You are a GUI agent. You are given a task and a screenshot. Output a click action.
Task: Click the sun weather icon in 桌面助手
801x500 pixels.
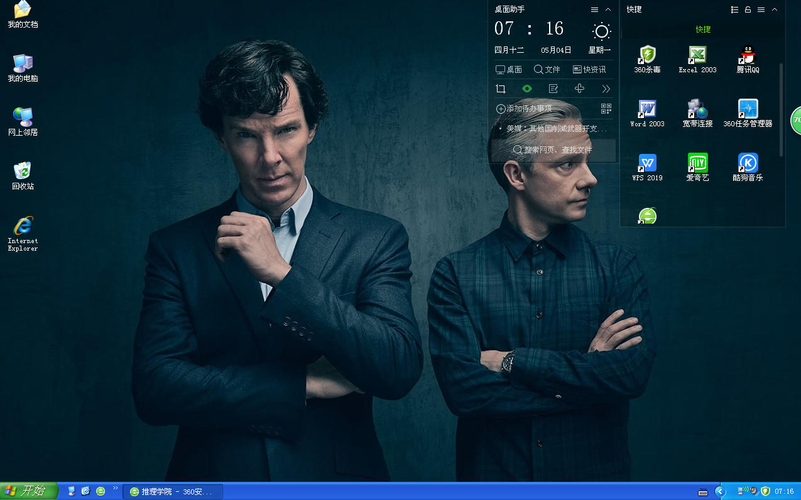[x=601, y=31]
